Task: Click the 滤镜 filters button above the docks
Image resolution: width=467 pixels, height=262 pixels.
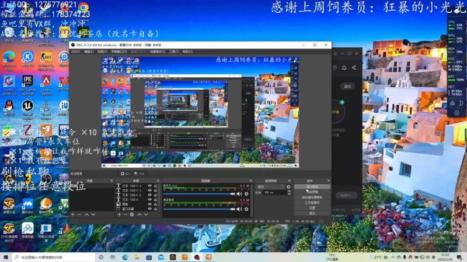Action: [139, 174]
